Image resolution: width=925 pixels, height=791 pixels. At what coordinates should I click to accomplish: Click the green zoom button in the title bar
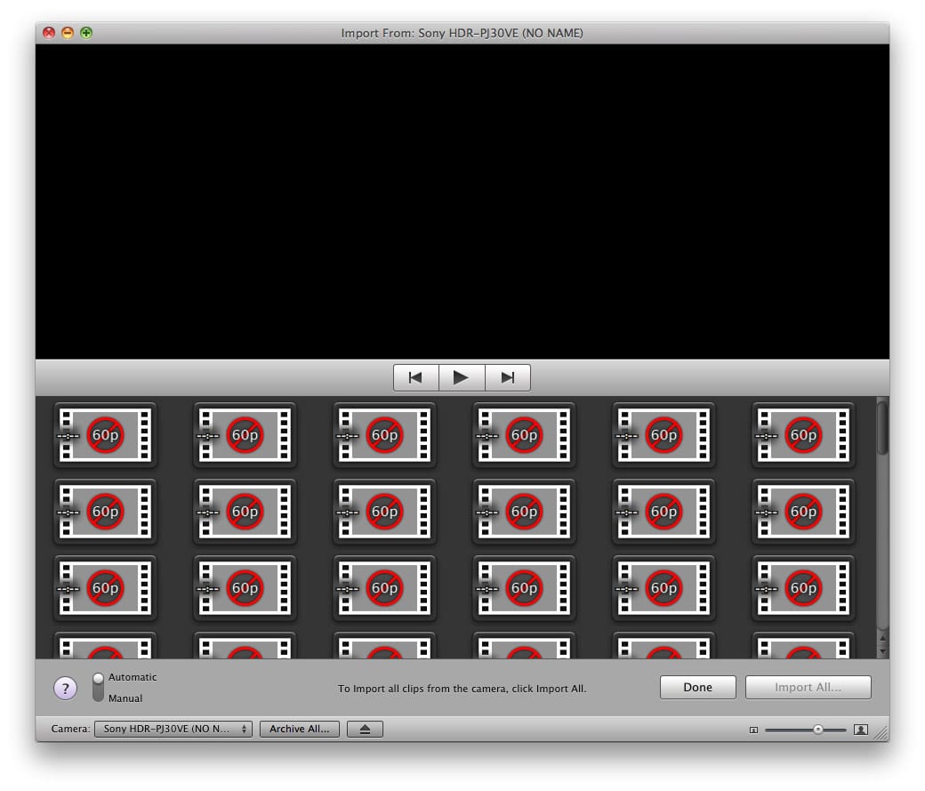[86, 32]
